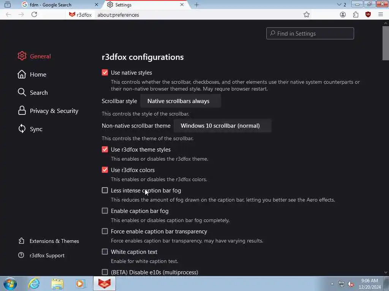Viewport: 389px width, 291px height.
Task: Click the r3dfox Support question mark icon
Action: [21, 255]
